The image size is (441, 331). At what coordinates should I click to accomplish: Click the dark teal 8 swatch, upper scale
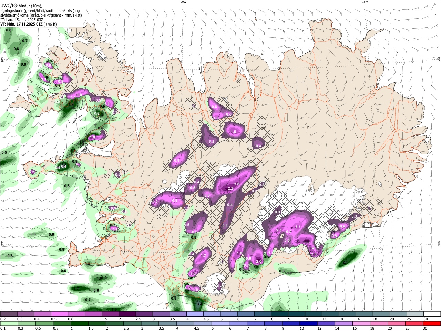279,314
